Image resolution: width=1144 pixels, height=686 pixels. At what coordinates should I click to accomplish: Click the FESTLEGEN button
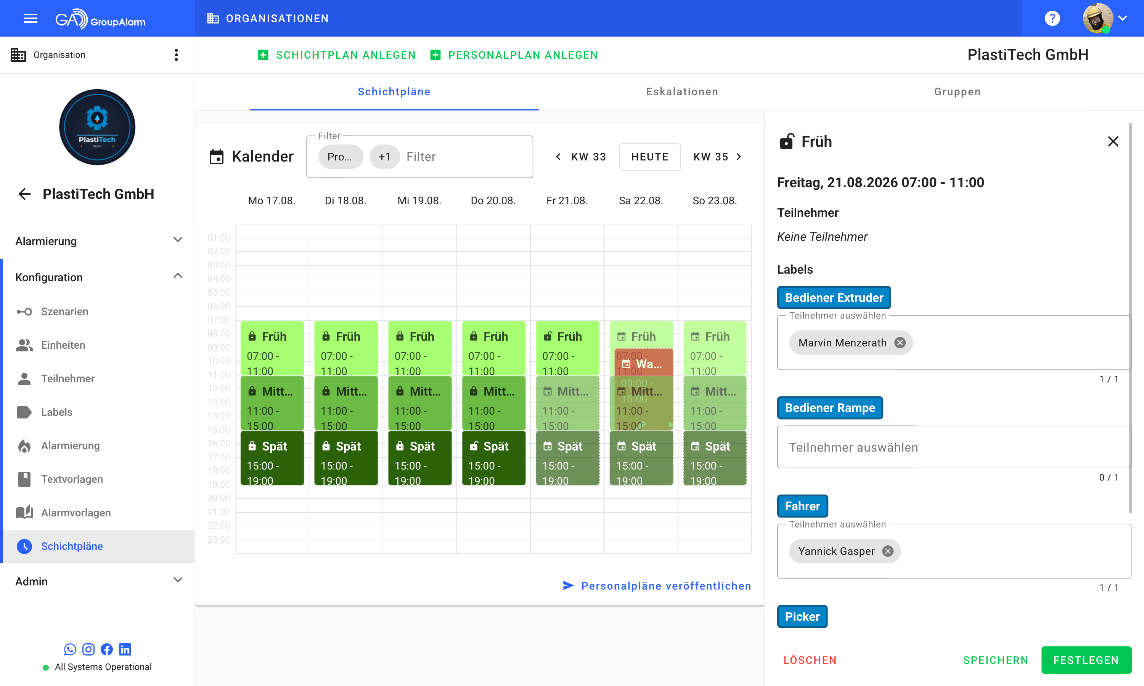(x=1086, y=660)
